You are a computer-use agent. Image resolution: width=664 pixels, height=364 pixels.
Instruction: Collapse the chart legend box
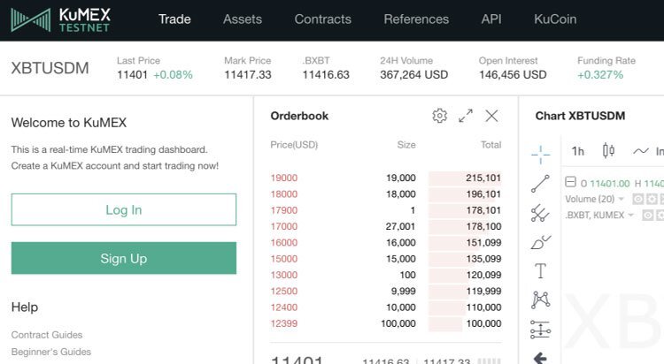[x=571, y=183]
